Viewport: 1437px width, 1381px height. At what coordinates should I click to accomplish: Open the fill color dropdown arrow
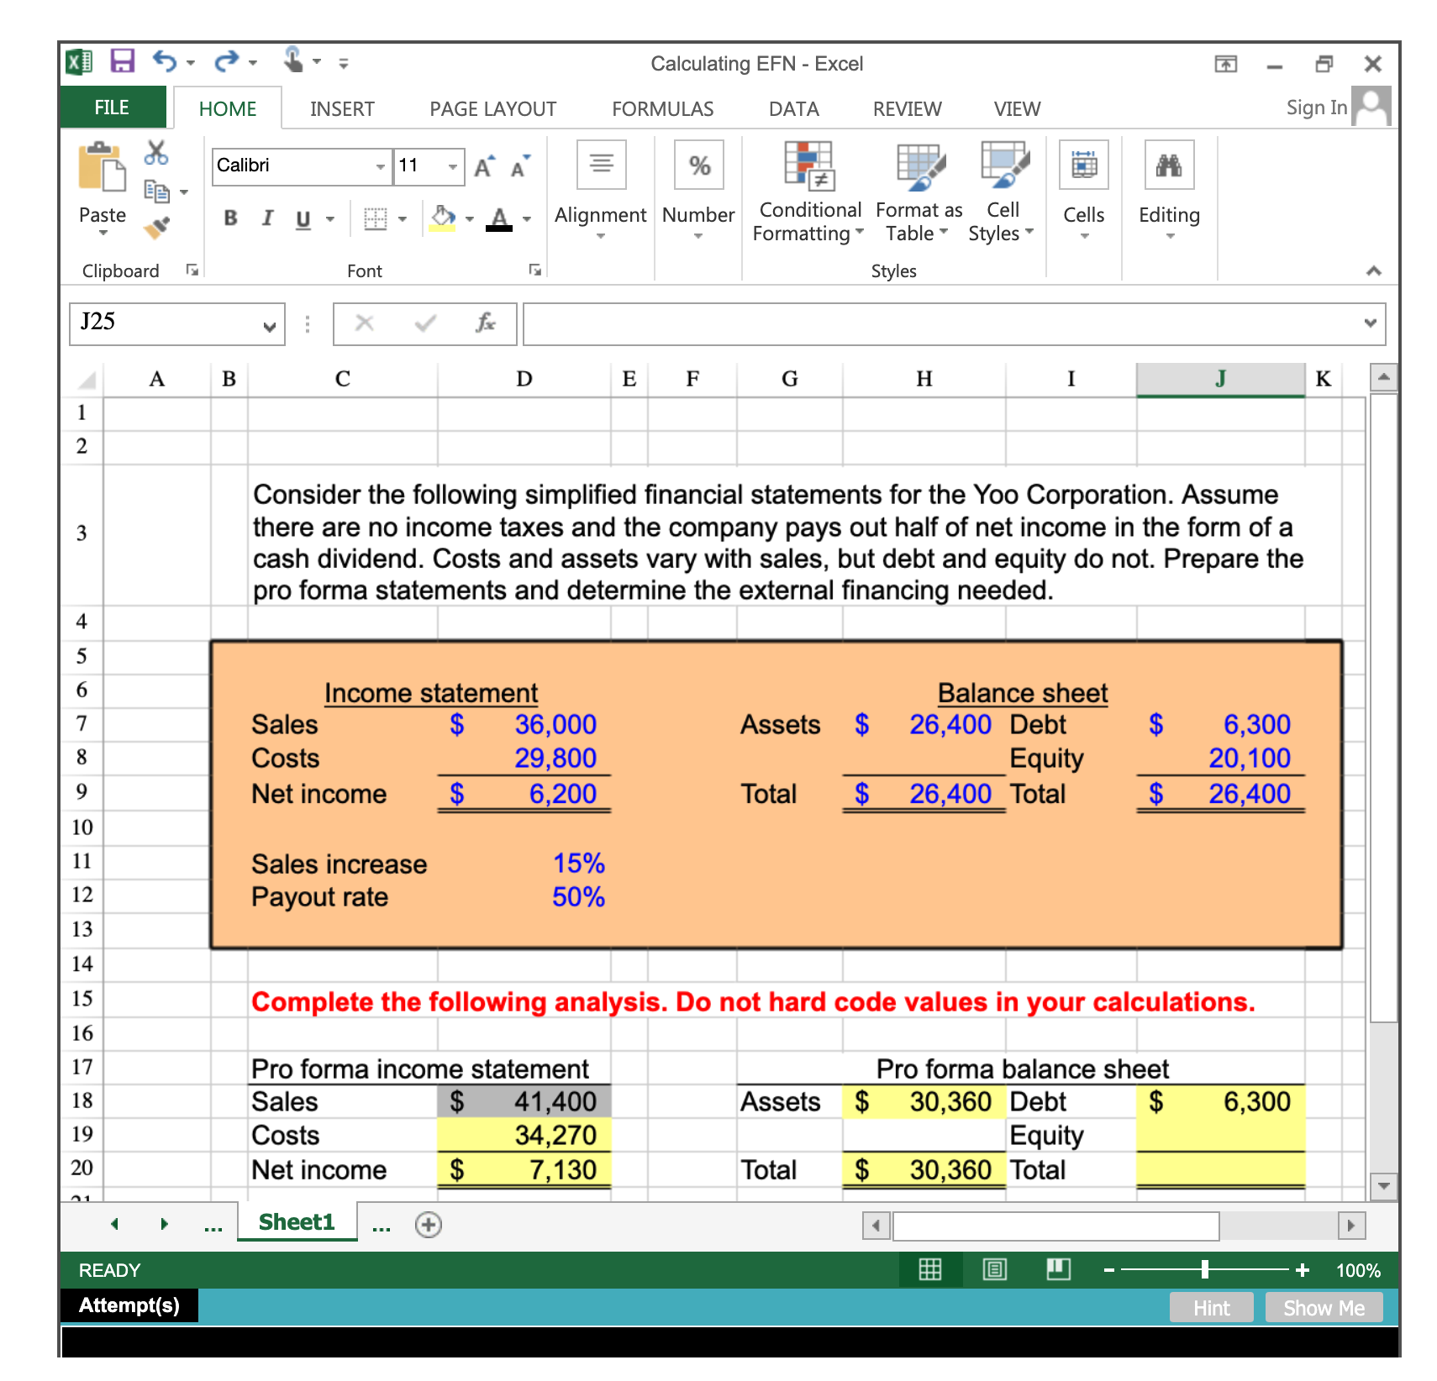click(x=470, y=219)
